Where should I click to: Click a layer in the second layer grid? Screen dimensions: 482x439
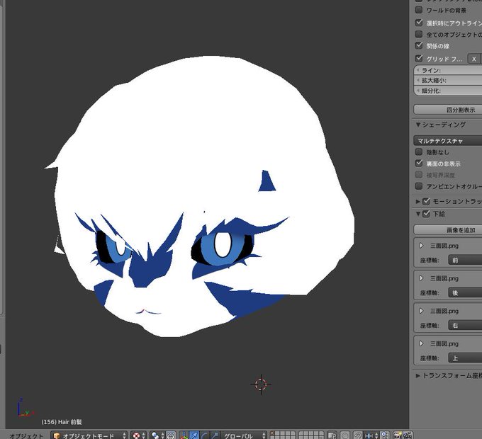point(311,435)
